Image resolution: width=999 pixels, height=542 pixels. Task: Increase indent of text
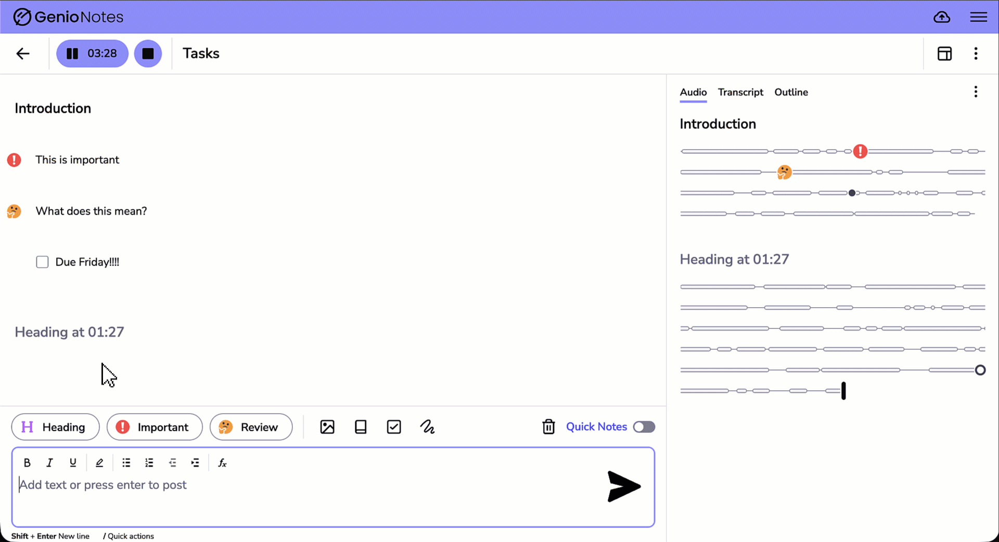tap(195, 463)
